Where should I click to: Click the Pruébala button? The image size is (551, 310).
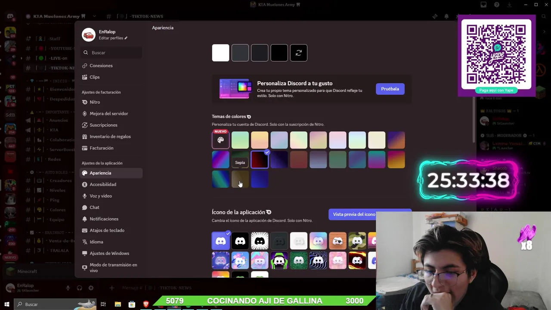click(390, 89)
